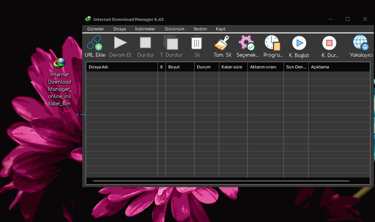
Task: Sort by K column header
Action: click(162, 67)
